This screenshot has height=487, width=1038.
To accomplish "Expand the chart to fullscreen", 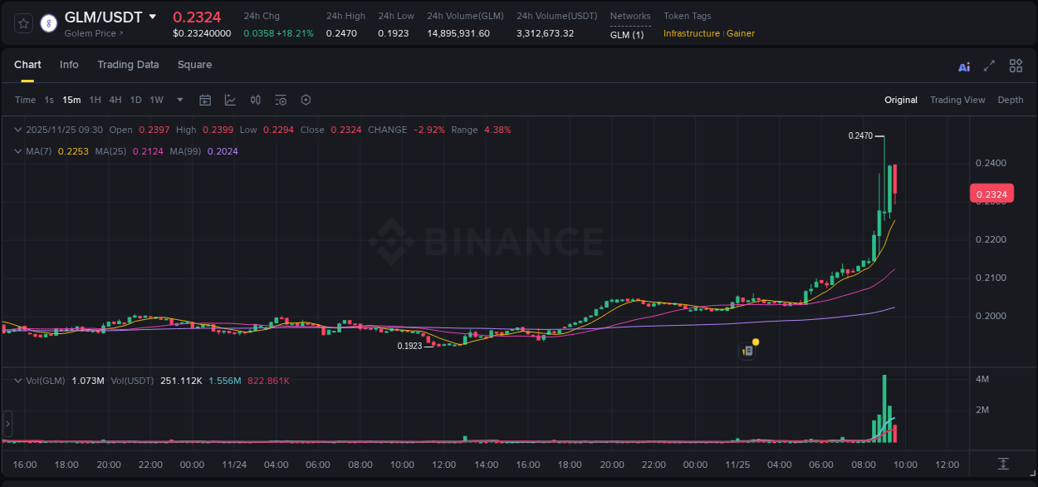I will (988, 66).
